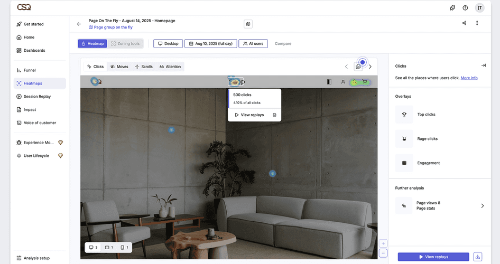The image size is (500, 264).
Task: Open Session Replay in the sidebar
Action: point(37,97)
